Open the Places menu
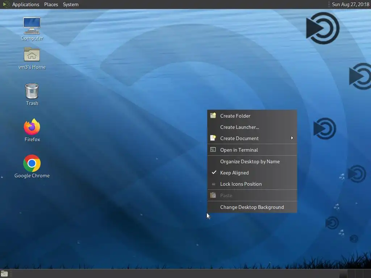The image size is (371, 278). [x=51, y=4]
